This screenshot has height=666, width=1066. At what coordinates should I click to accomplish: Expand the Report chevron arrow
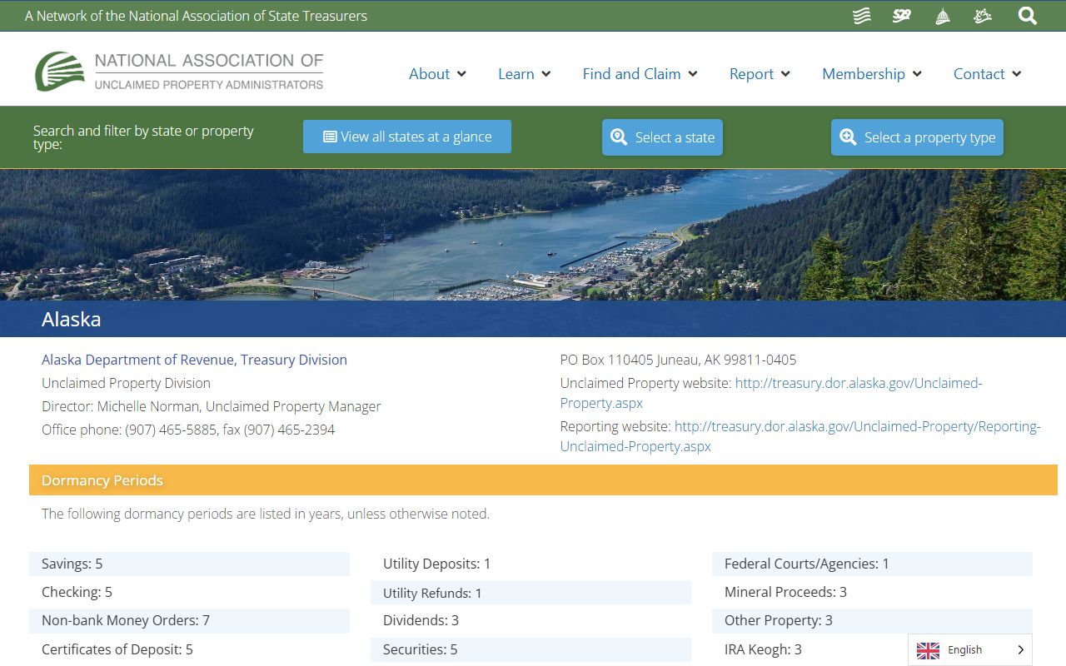click(x=785, y=74)
